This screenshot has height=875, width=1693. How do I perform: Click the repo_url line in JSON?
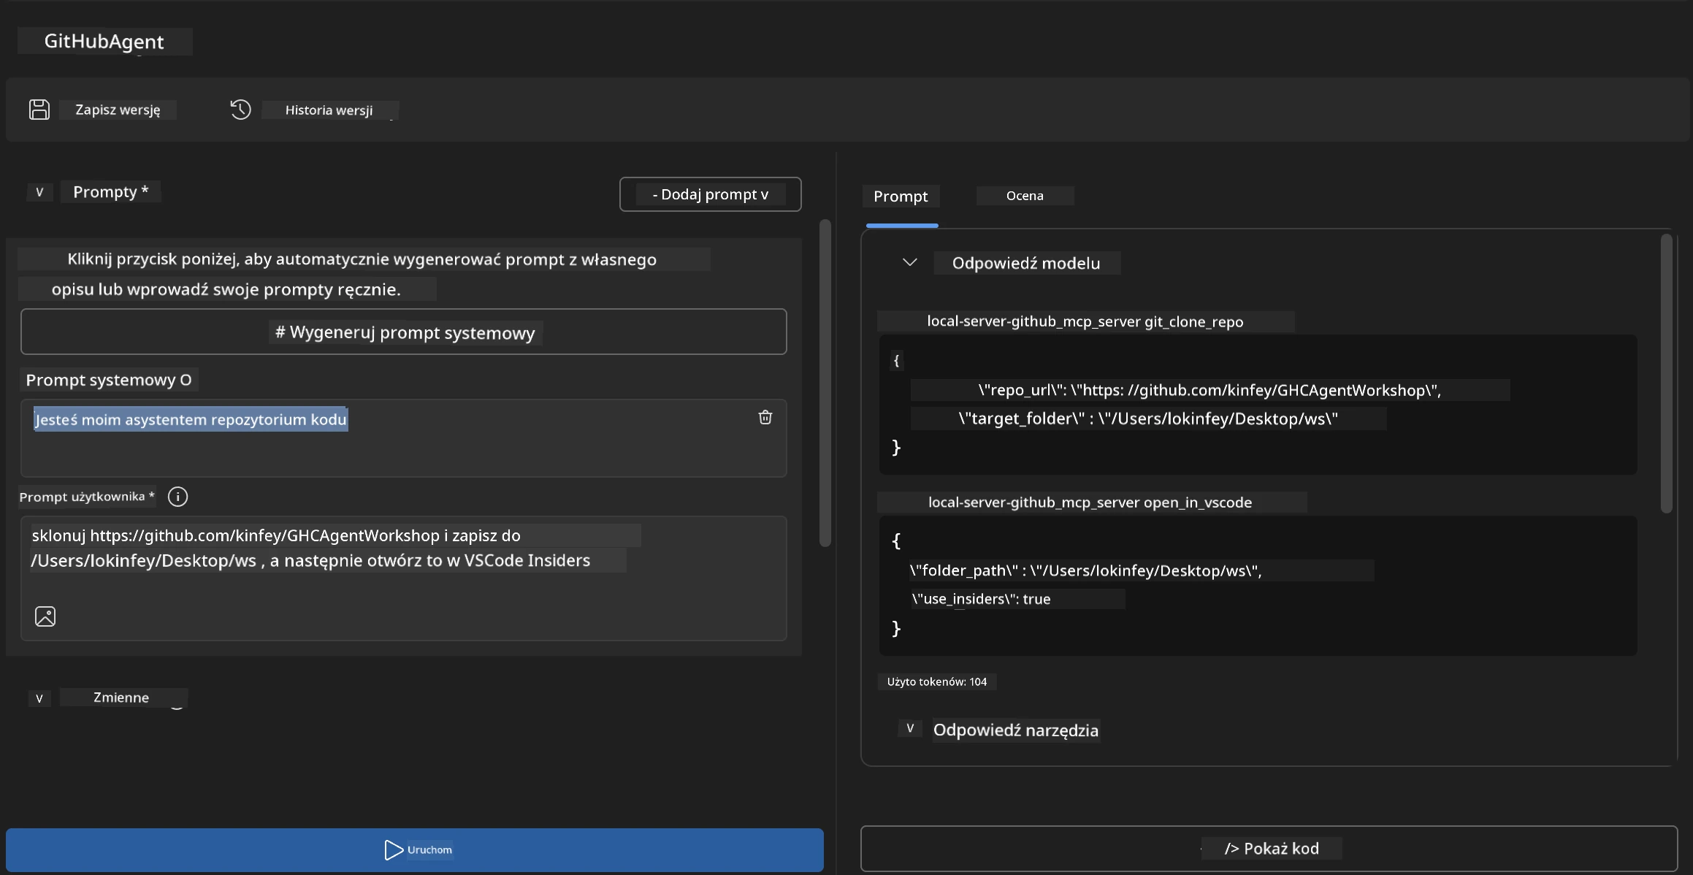1209,390
